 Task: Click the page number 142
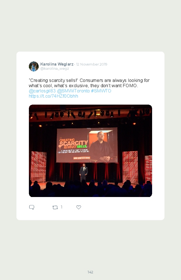pos(90,272)
